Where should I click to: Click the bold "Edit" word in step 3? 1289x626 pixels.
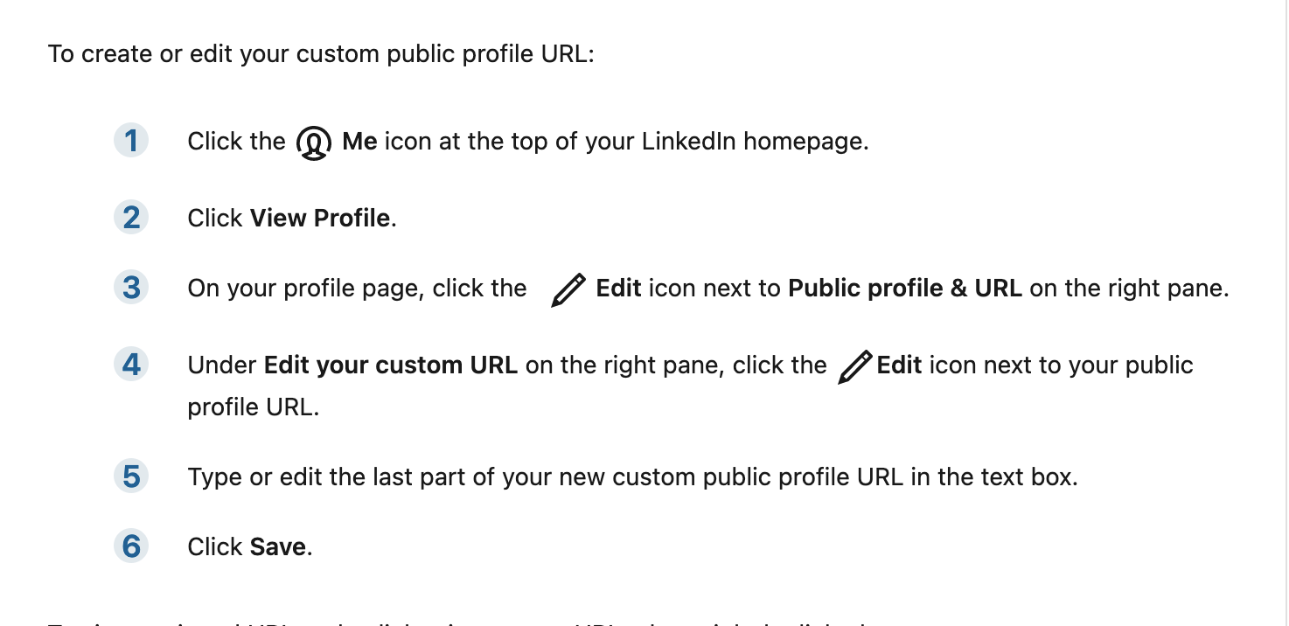click(619, 289)
